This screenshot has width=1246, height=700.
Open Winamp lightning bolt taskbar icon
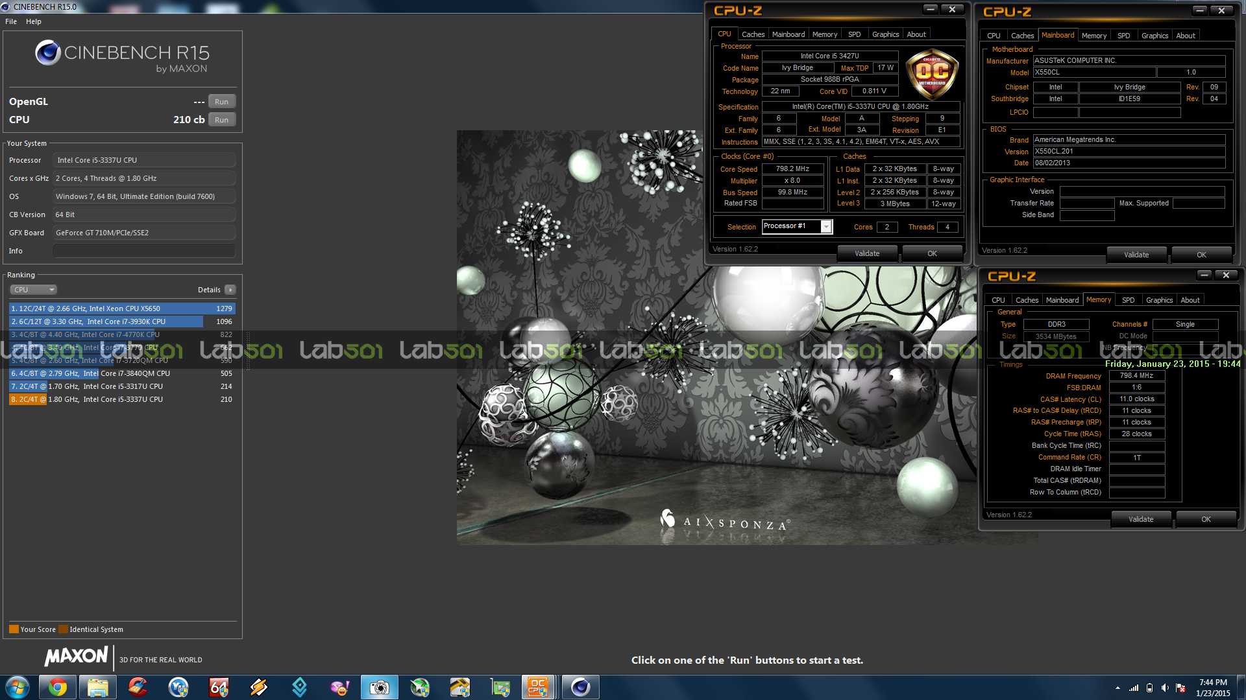coord(259,687)
